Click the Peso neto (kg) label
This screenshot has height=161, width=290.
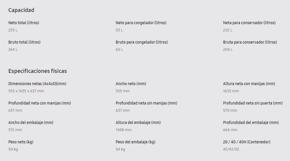tap(21, 142)
